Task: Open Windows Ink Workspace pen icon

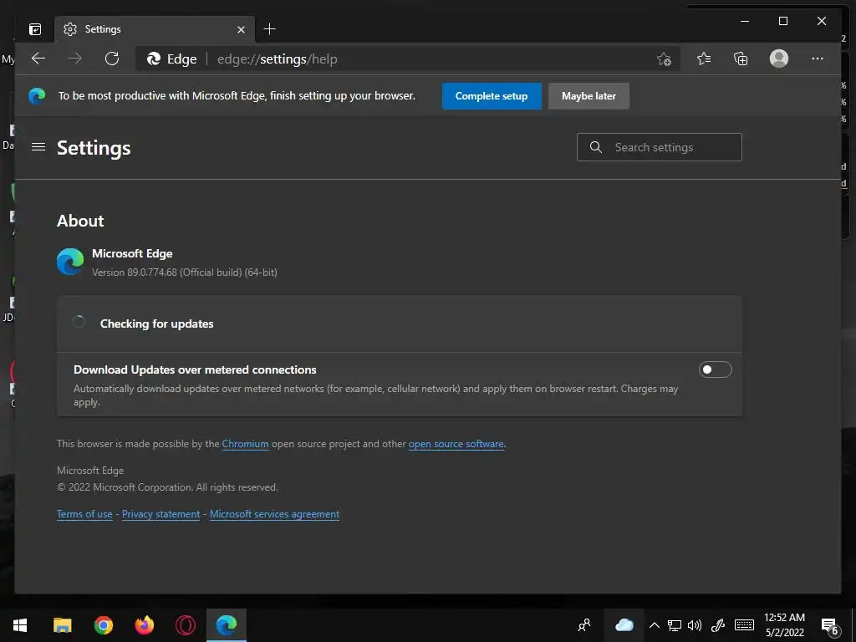Action: point(718,625)
